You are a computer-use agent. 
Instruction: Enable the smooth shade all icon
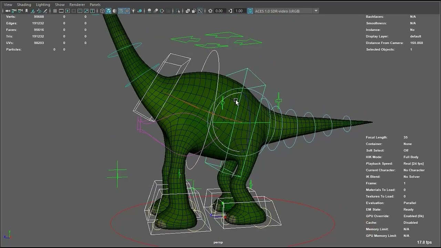pyautogui.click(x=109, y=11)
